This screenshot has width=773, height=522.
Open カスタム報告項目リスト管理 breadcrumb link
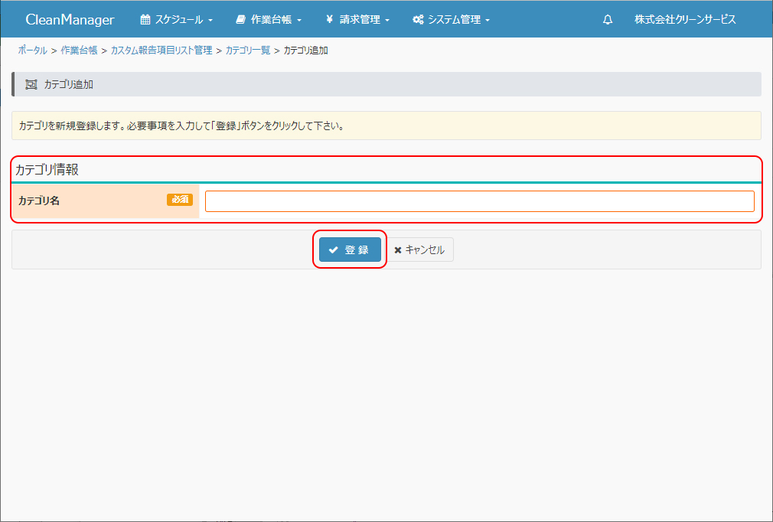161,51
